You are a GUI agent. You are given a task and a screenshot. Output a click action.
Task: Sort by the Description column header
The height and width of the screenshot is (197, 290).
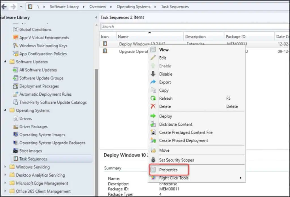(x=204, y=37)
